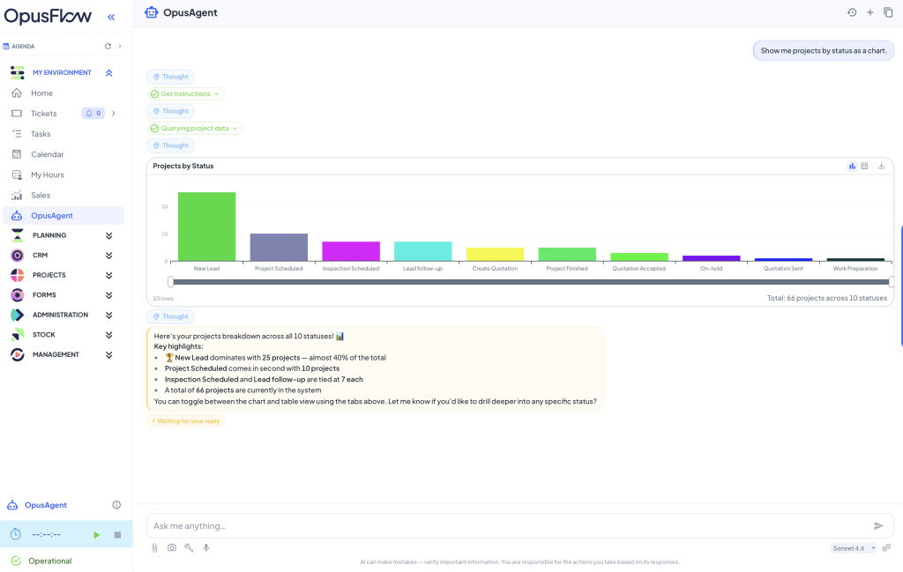Click the Management icon
903x572 pixels.
(x=18, y=354)
